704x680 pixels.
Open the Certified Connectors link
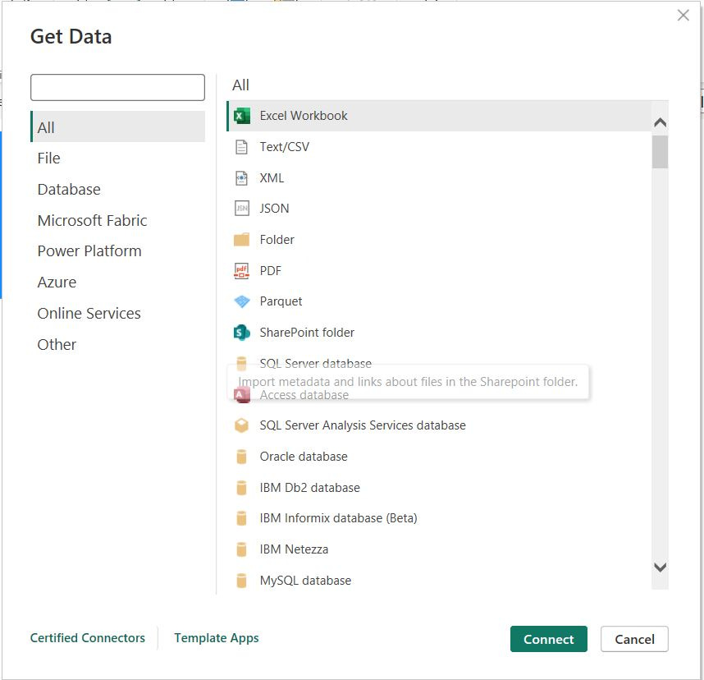[88, 638]
